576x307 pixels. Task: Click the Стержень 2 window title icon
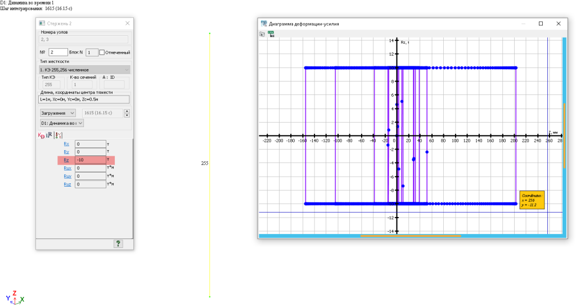point(42,24)
